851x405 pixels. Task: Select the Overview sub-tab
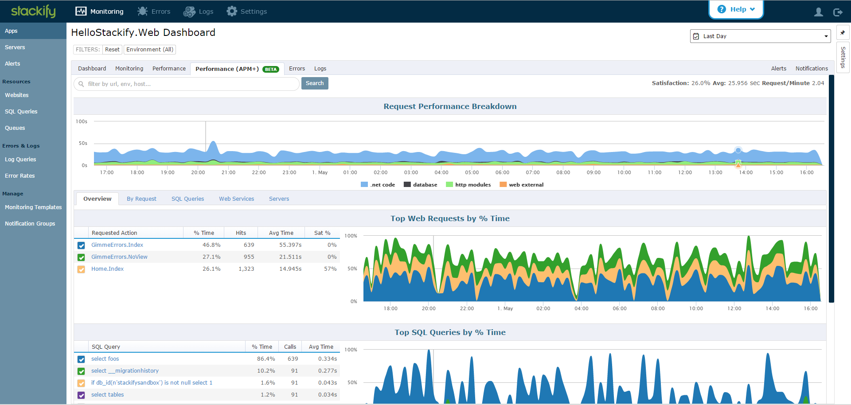pyautogui.click(x=98, y=199)
